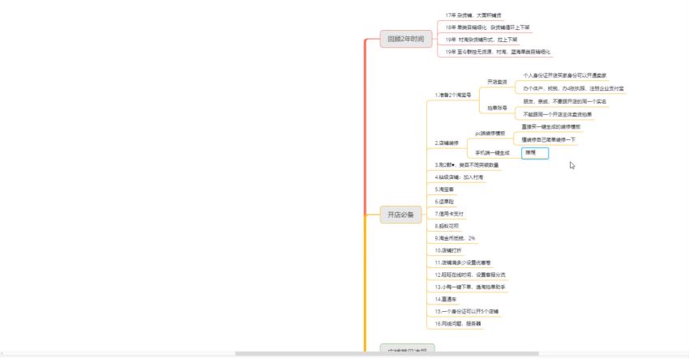This screenshot has width=689, height=358.
Task: Click the 5.淘宝客 item
Action: [446, 189]
